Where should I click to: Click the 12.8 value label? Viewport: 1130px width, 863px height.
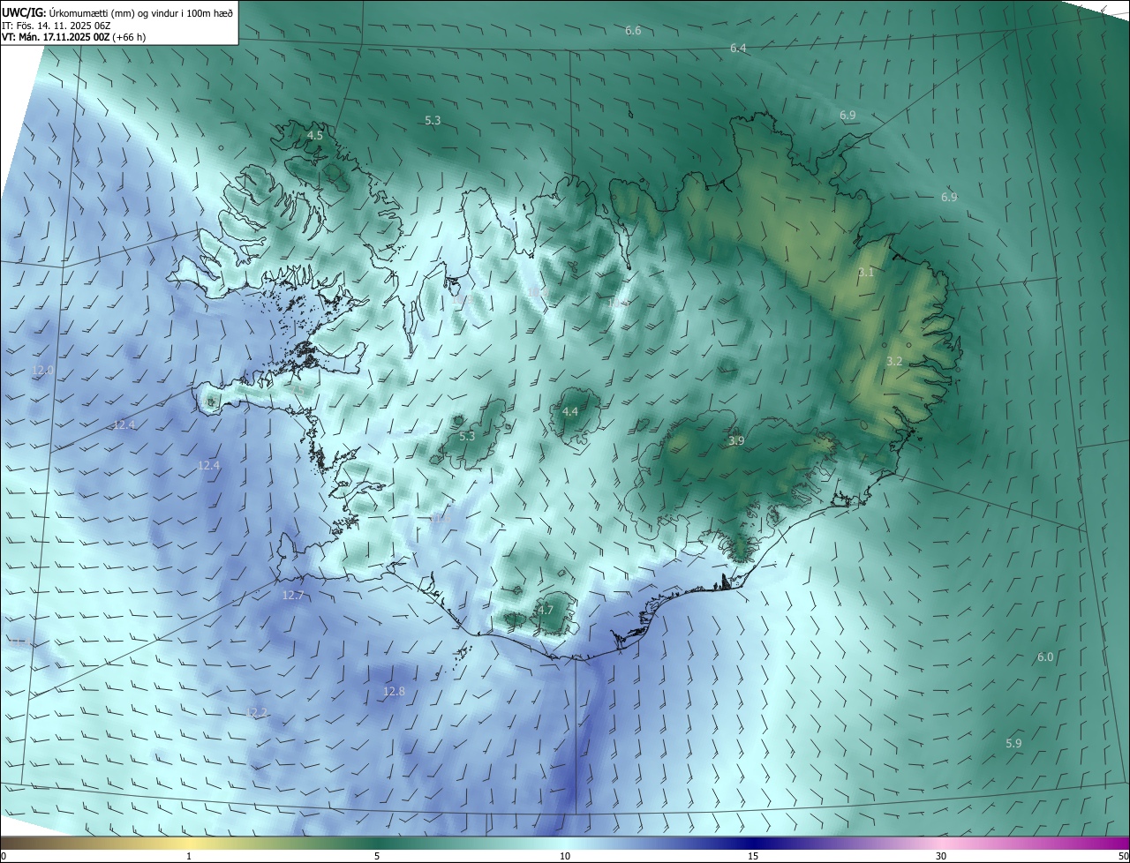point(394,692)
